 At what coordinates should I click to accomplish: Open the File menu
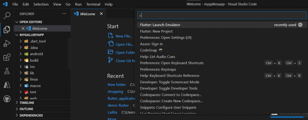coord(15,4)
